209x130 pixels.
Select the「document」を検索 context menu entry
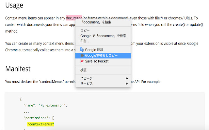tap(103, 22)
